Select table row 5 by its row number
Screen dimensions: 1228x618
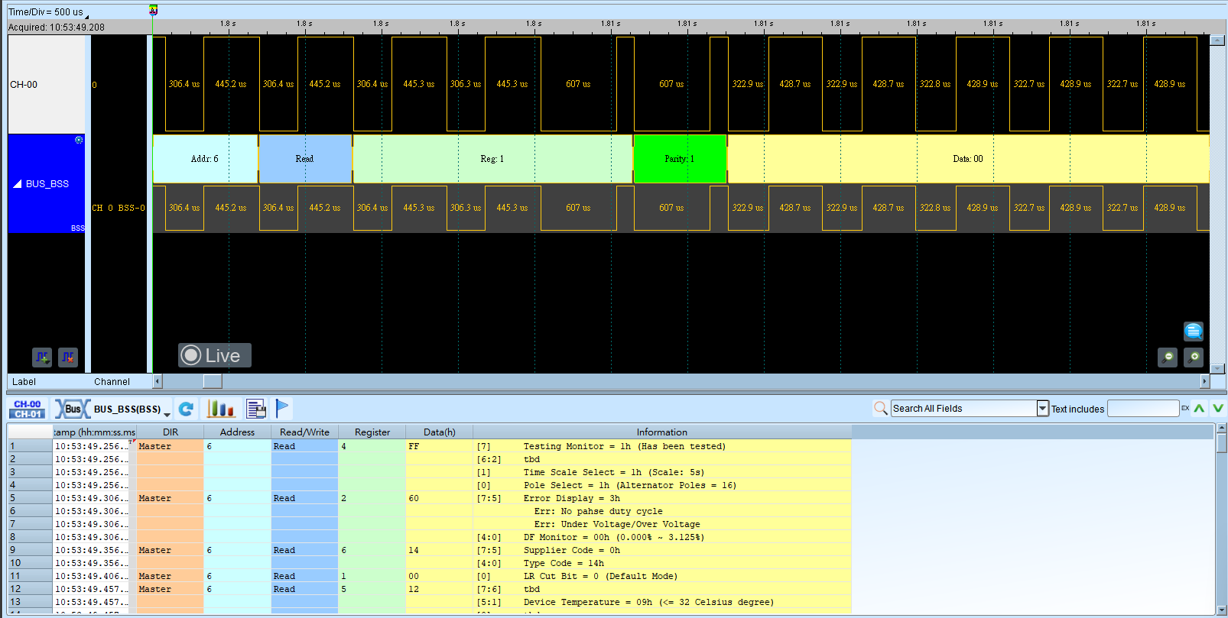click(30, 498)
